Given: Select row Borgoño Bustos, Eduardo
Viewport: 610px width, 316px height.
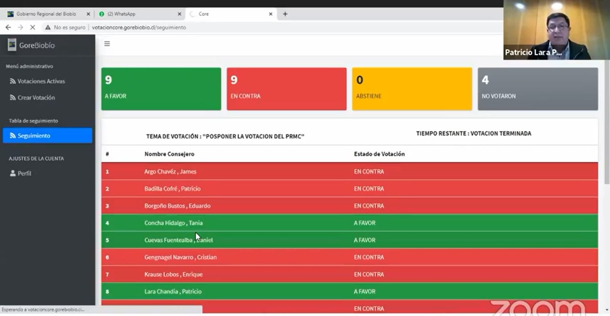Looking at the screenshot, I should (349, 206).
